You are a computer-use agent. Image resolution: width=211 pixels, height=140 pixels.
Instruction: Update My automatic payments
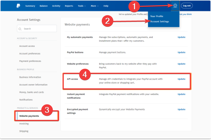[181, 37]
